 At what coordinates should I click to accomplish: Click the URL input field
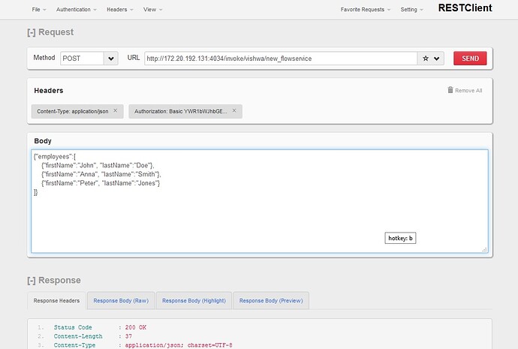point(281,59)
